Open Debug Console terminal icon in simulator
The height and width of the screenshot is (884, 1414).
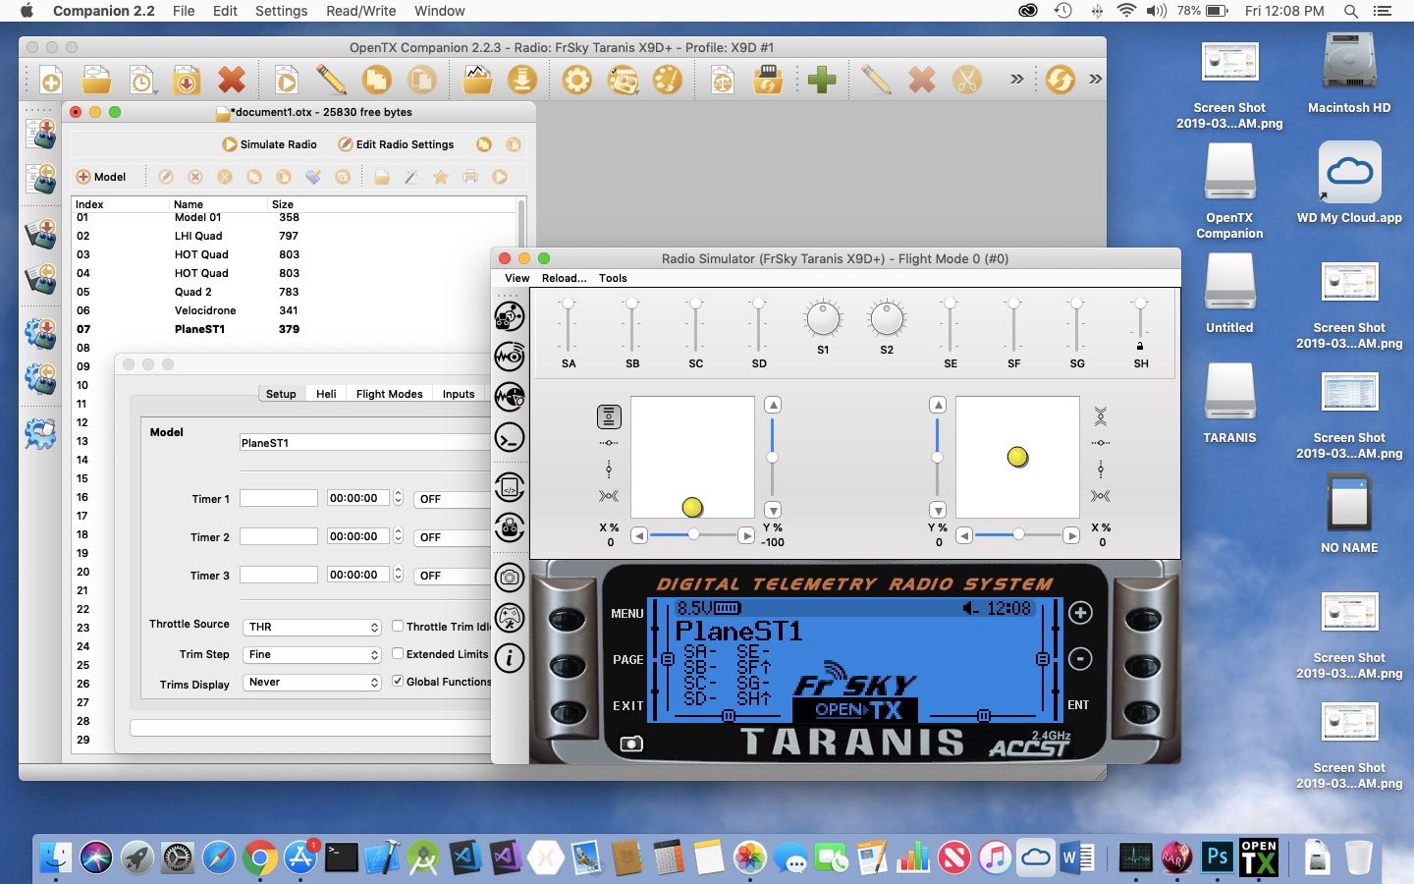pyautogui.click(x=510, y=437)
